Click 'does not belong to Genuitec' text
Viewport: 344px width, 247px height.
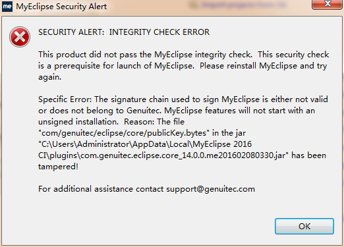105,111
